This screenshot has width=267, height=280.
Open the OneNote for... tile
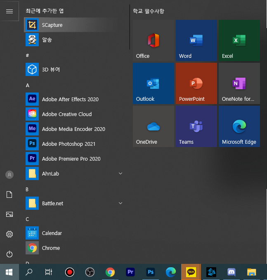click(x=239, y=83)
